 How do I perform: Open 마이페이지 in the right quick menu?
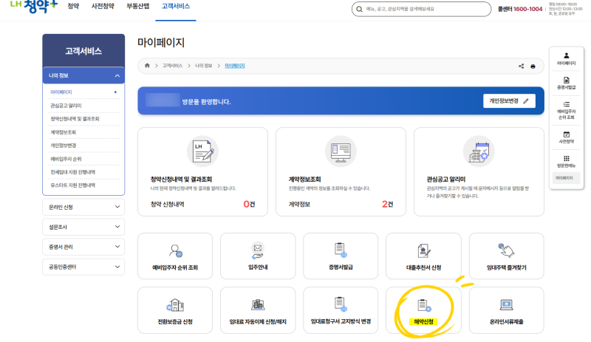pos(566,59)
